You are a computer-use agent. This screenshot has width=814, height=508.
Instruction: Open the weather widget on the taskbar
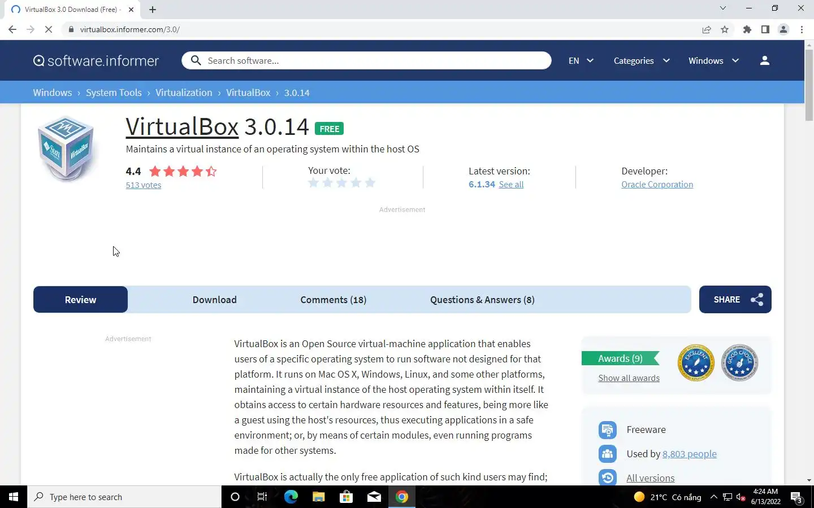[667, 497]
